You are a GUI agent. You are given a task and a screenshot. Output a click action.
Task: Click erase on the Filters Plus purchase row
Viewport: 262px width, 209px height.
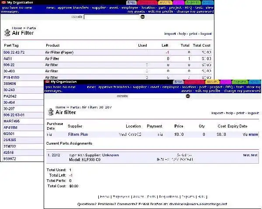253,135
